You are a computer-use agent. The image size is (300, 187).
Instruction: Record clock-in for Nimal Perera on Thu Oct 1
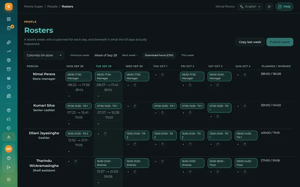[x=162, y=75]
